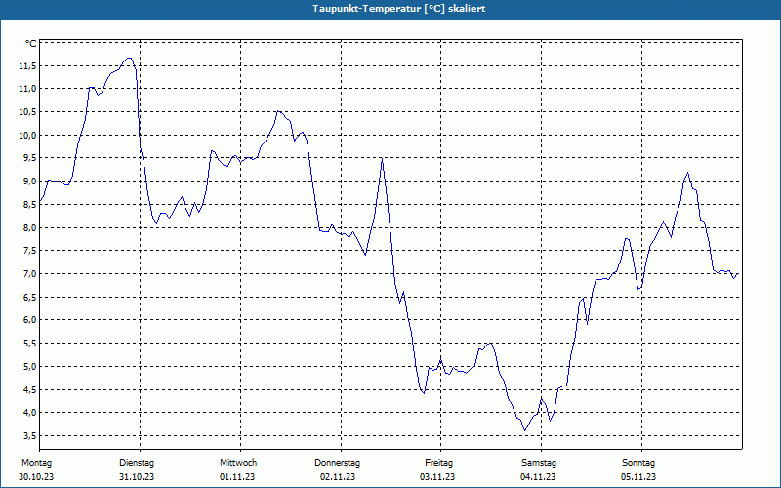
Task: Click the '°C' unit label
Action: pyautogui.click(x=31, y=44)
